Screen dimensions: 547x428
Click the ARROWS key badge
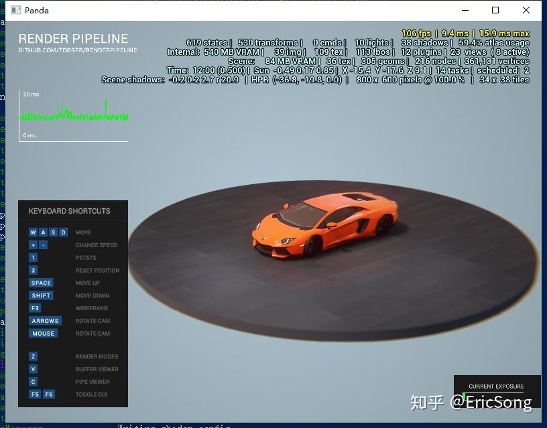[x=45, y=321]
